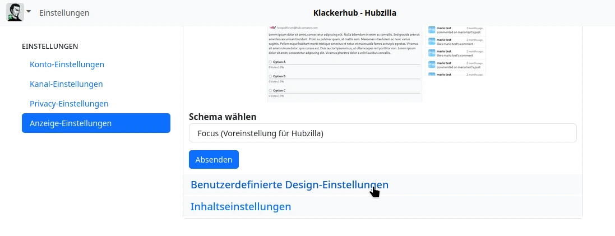
Task: Click avatar beside "likes mario test's post"
Action: (432, 41)
